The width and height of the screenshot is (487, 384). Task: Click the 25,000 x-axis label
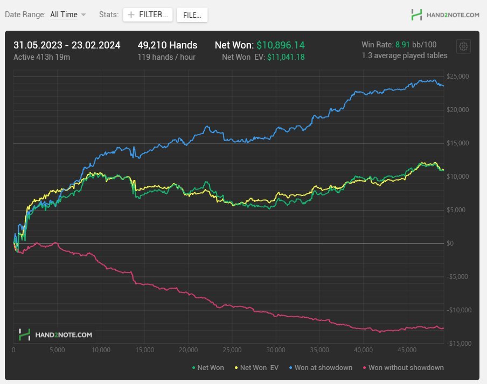click(232, 350)
